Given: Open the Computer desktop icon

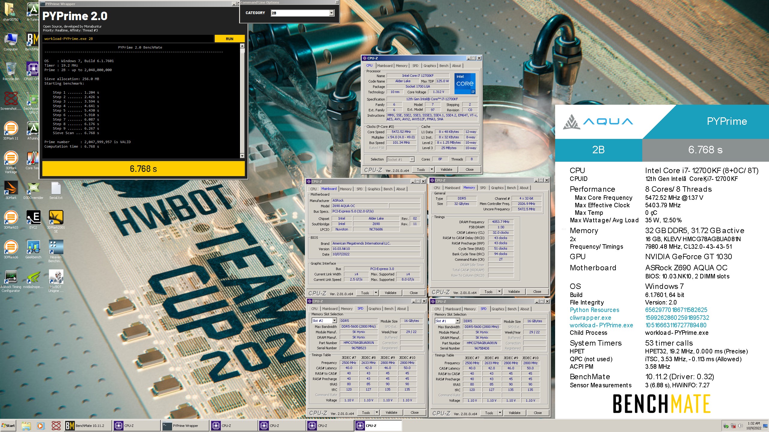Looking at the screenshot, I should [11, 42].
